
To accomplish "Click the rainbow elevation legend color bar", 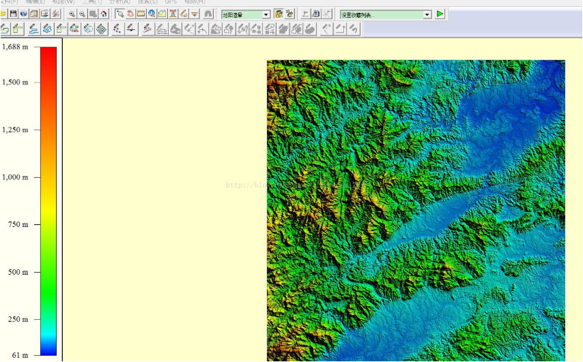I will [x=48, y=201].
